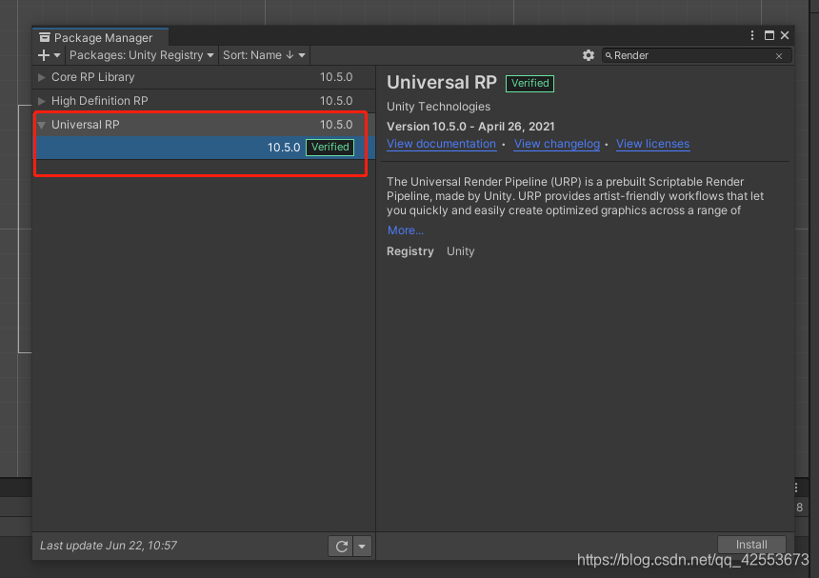Click the Install button

pos(751,545)
